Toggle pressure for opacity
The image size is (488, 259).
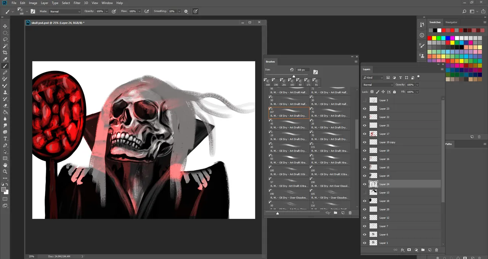coord(113,11)
